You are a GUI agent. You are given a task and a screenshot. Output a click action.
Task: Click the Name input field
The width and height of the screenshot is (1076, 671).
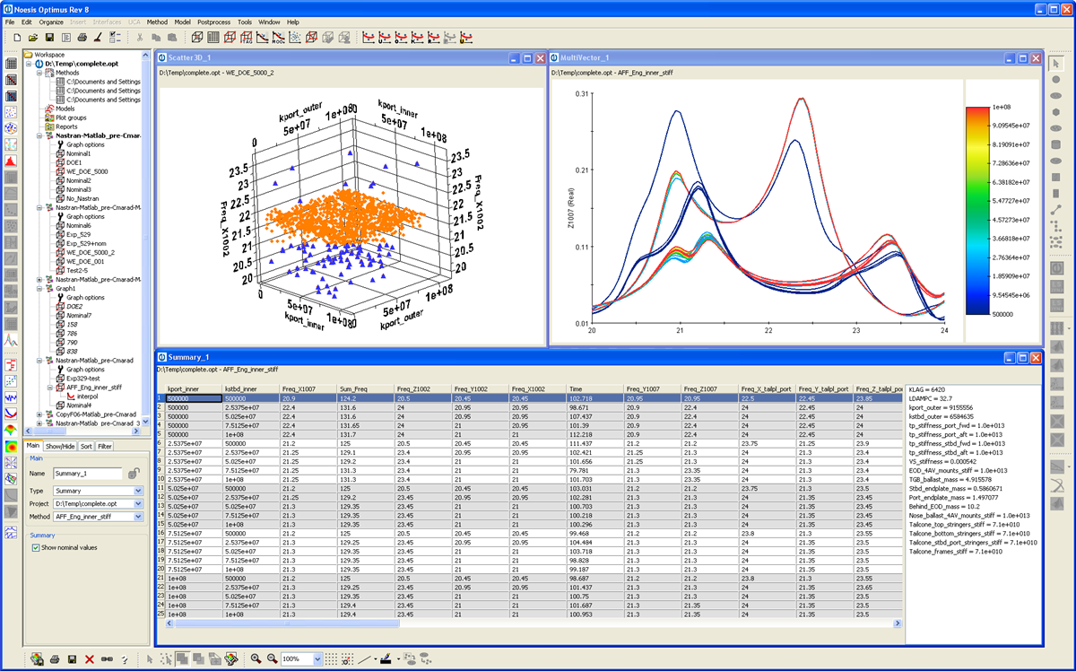(x=88, y=474)
